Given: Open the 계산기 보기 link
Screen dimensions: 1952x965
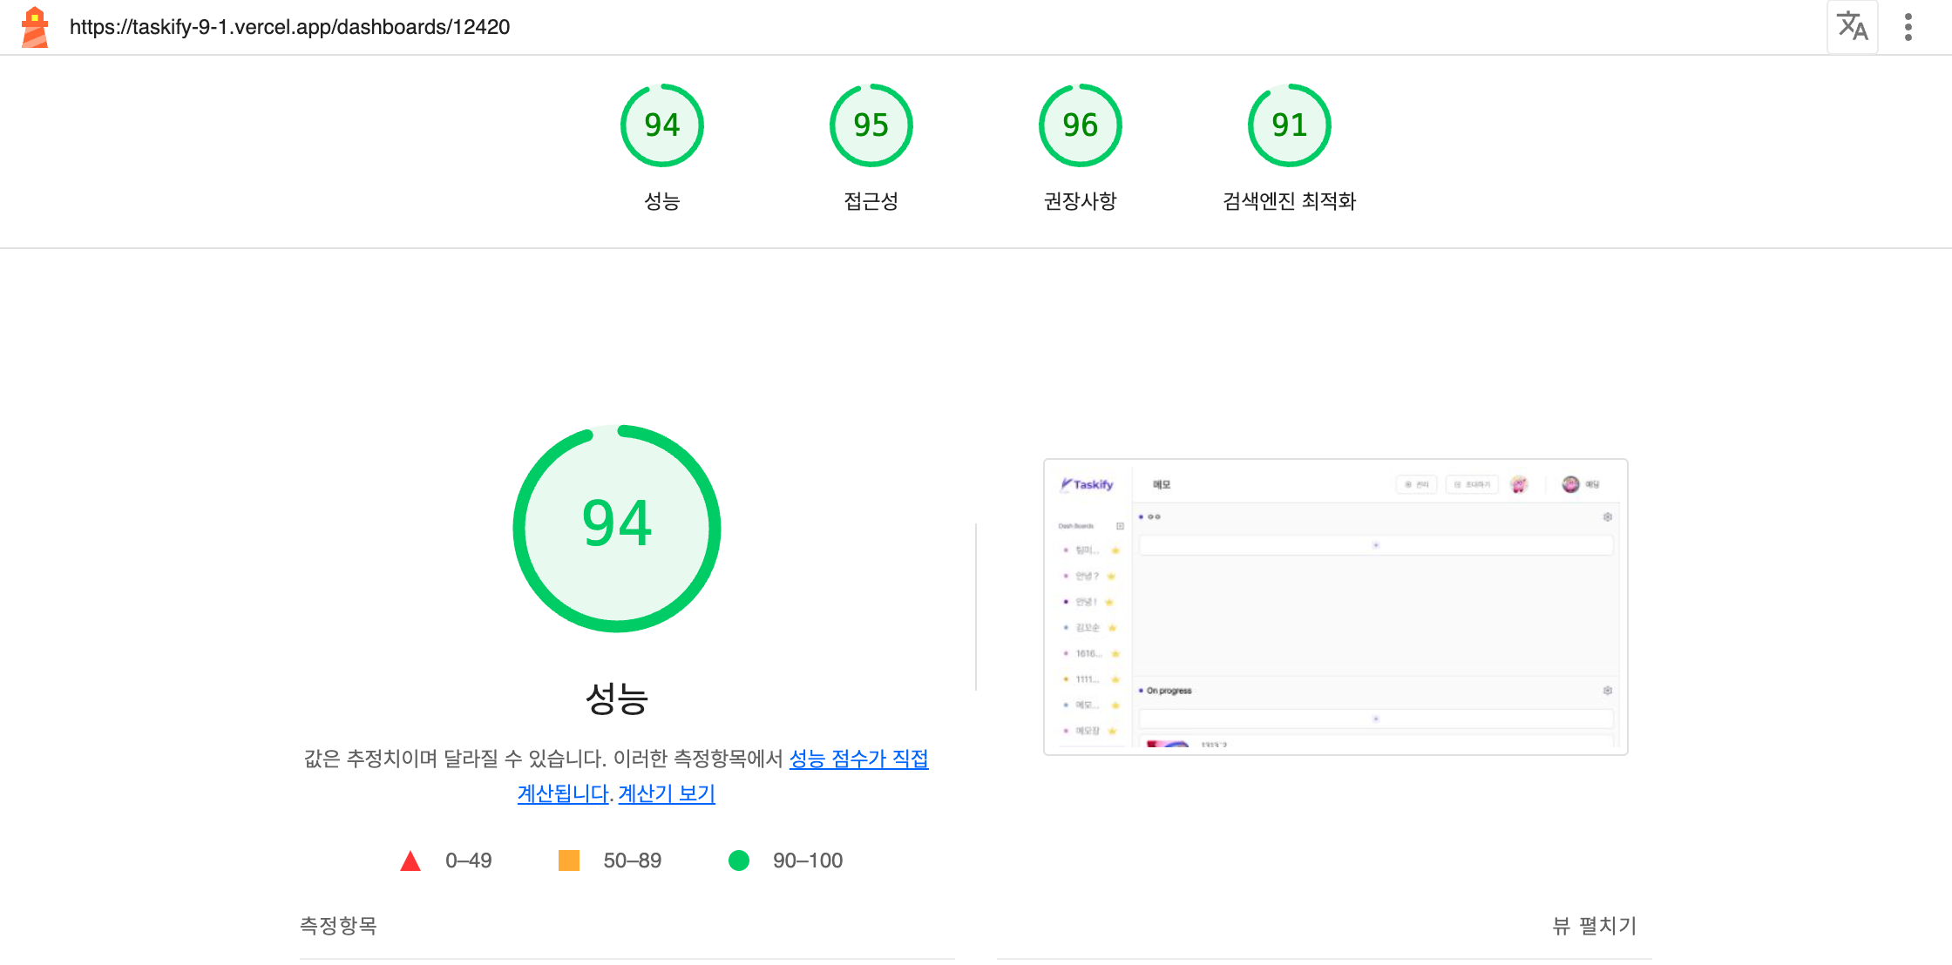Looking at the screenshot, I should pyautogui.click(x=667, y=793).
